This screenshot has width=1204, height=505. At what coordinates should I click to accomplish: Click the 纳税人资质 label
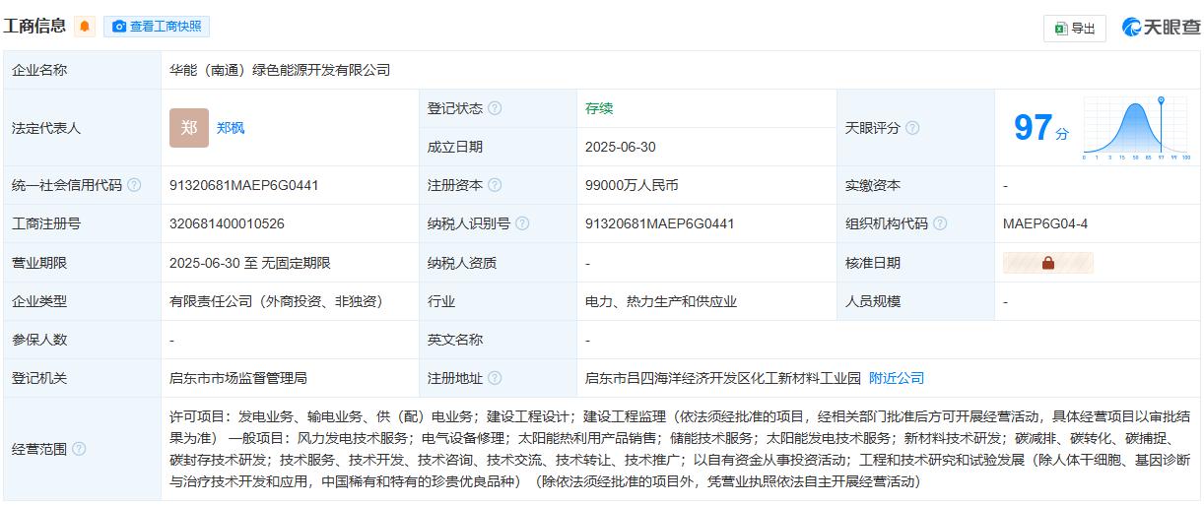coord(462,263)
